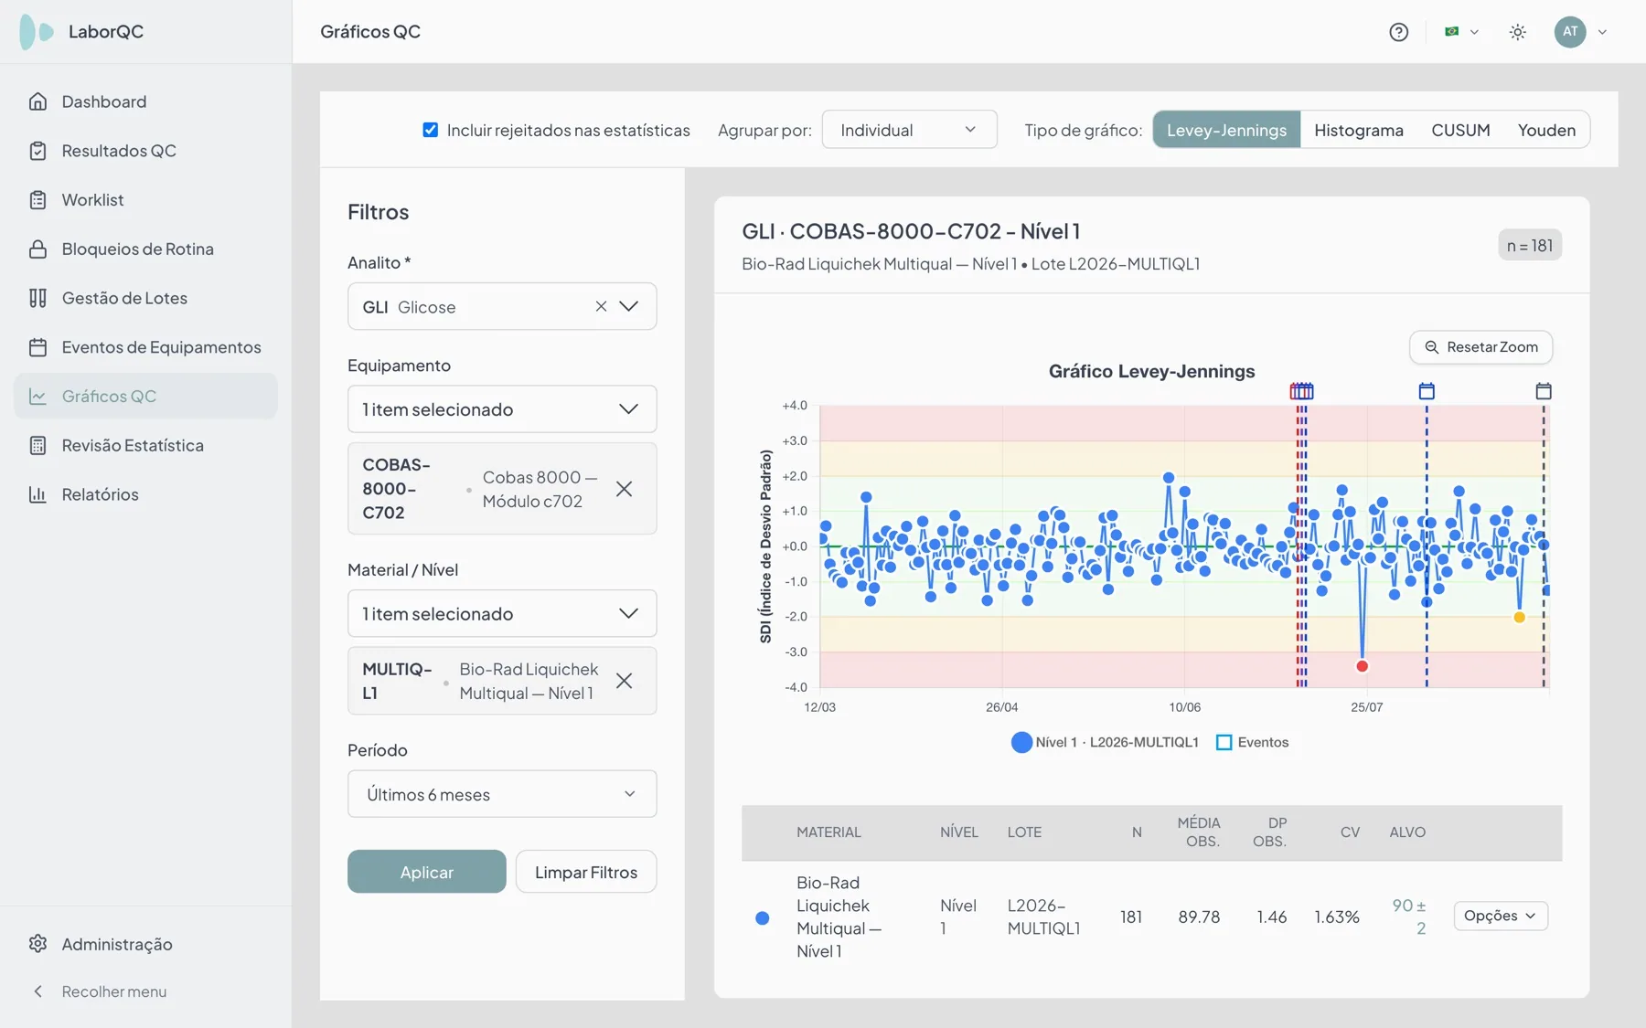The width and height of the screenshot is (1646, 1028).
Task: Toggle theme with the sun icon
Action: (1518, 32)
